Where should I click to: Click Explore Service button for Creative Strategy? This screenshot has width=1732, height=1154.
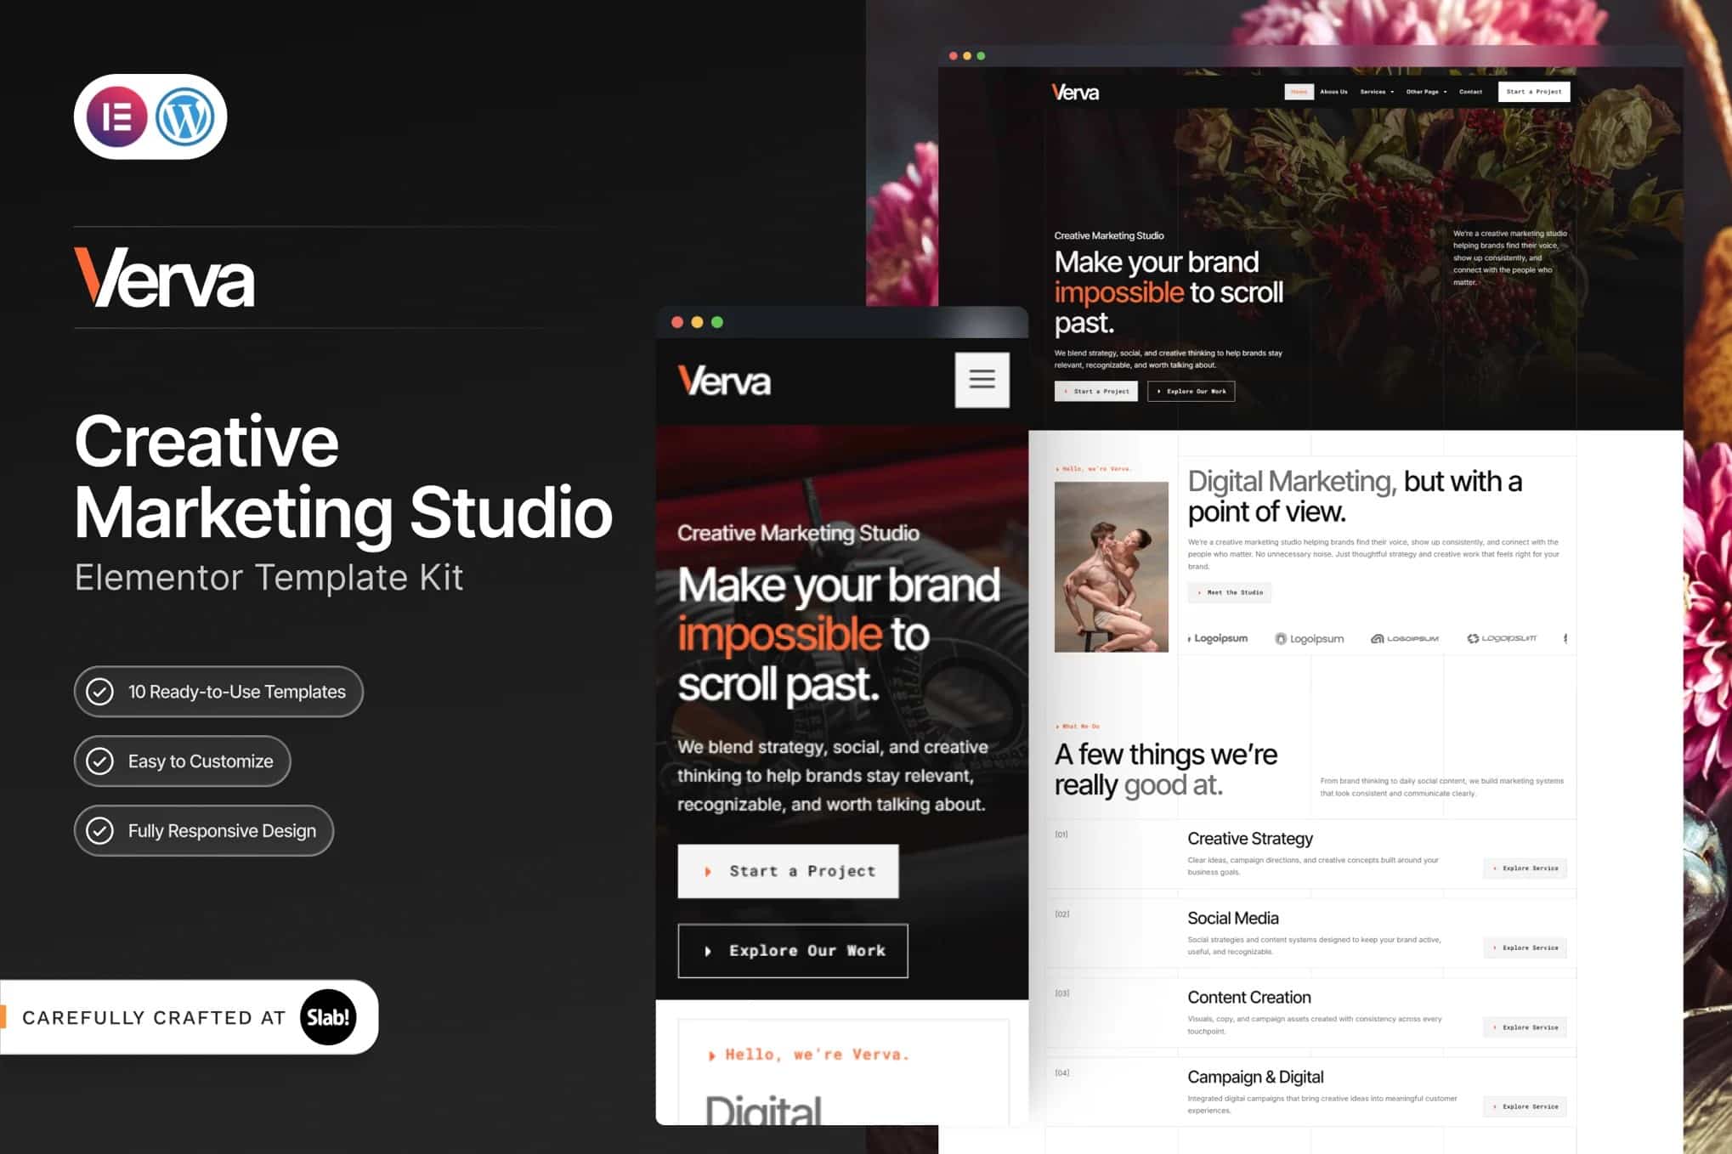tap(1525, 868)
